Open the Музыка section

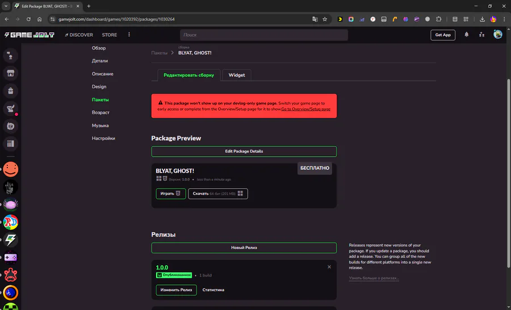click(x=100, y=125)
